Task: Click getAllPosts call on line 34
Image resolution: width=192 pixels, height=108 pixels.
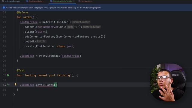Action: point(45,85)
